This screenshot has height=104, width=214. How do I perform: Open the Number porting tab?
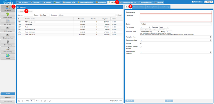point(128,2)
